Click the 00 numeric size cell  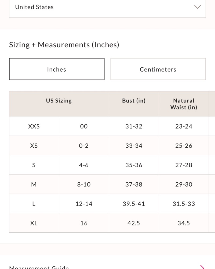coord(84,126)
